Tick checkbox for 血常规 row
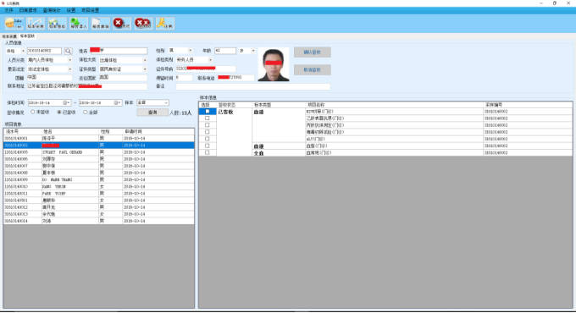 (x=208, y=152)
